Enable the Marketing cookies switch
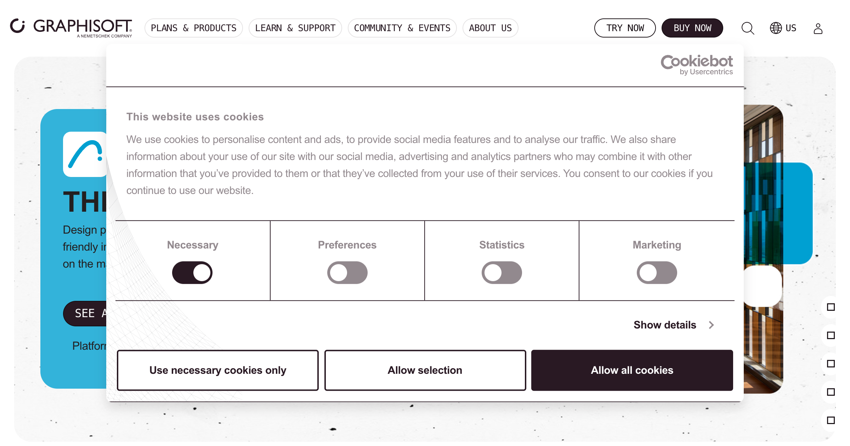This screenshot has width=850, height=446. pyautogui.click(x=657, y=273)
